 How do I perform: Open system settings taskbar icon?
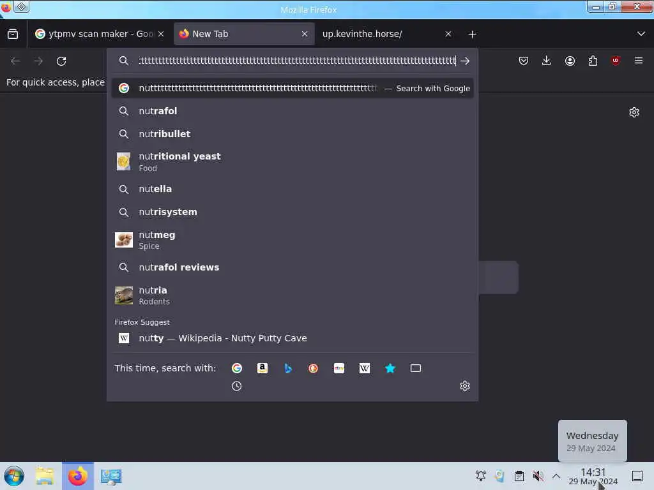coord(111,476)
